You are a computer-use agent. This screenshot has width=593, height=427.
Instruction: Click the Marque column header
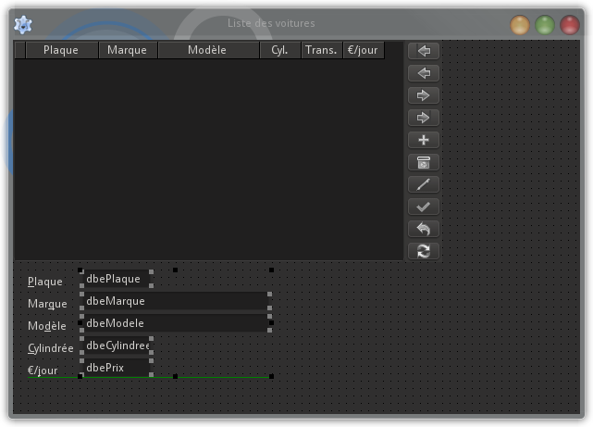click(128, 50)
